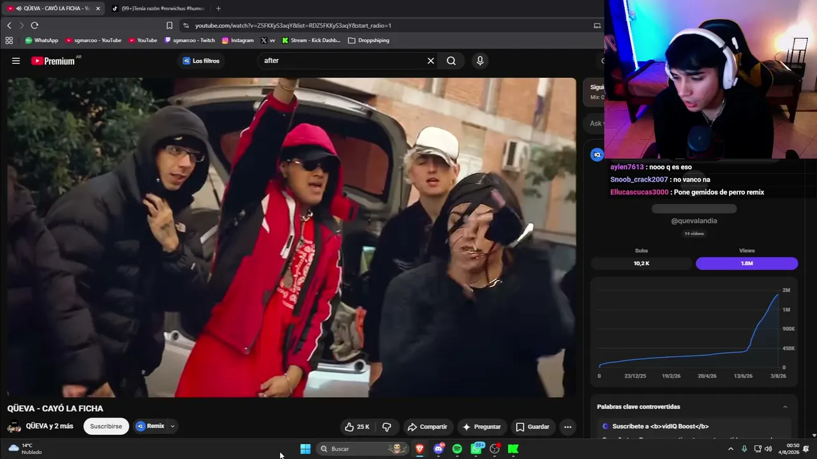The width and height of the screenshot is (817, 459).
Task: Open WhatsApp from the taskbar
Action: 476,449
